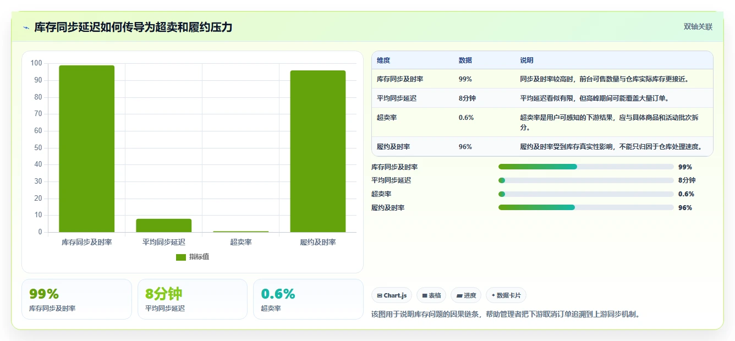Click the 维度 column header
Viewport: 735px width, 341px height.
(383, 61)
